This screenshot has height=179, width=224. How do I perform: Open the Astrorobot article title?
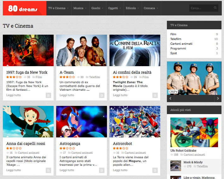(122, 144)
